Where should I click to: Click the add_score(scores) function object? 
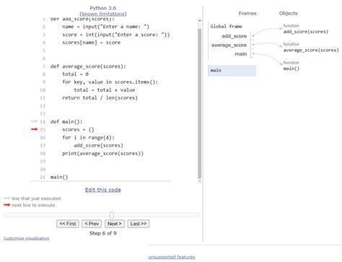[x=306, y=32]
